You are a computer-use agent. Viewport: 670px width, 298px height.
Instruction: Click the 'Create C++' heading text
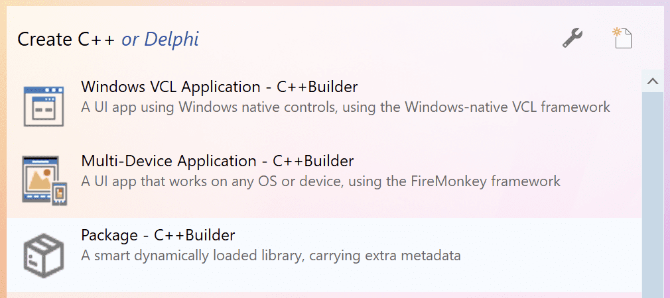[66, 40]
